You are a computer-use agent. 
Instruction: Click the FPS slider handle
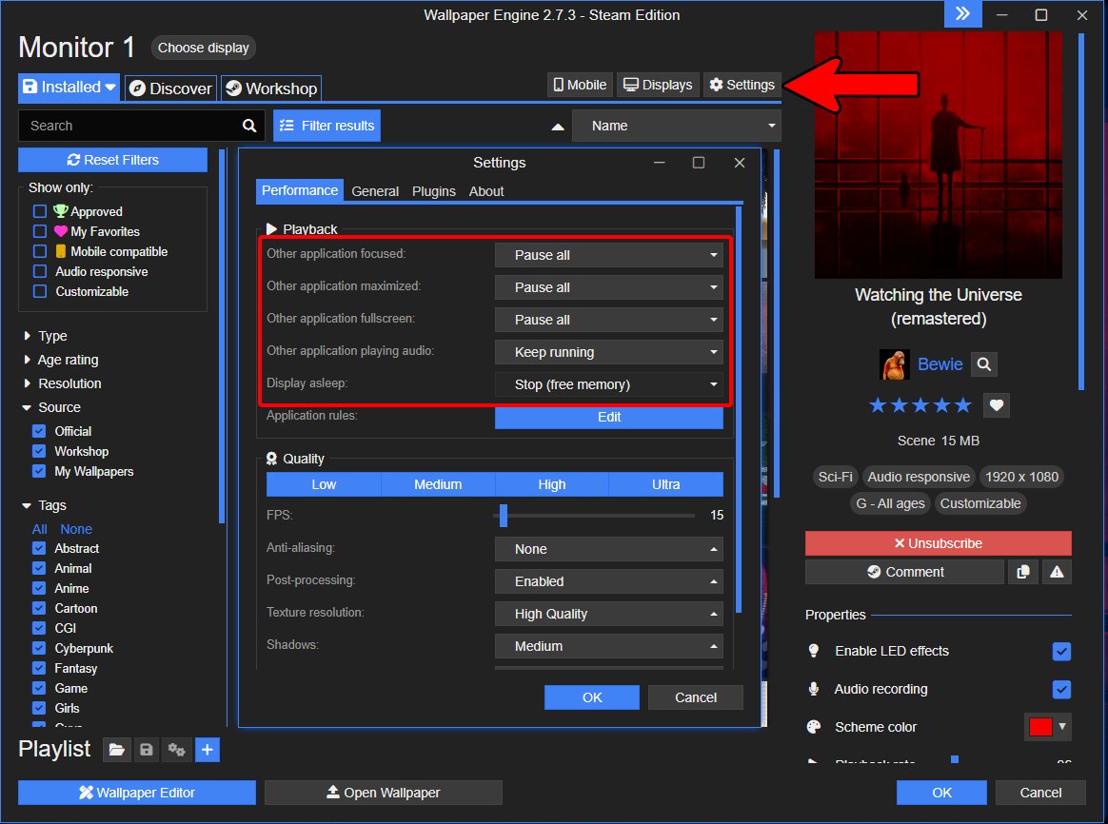(x=504, y=516)
